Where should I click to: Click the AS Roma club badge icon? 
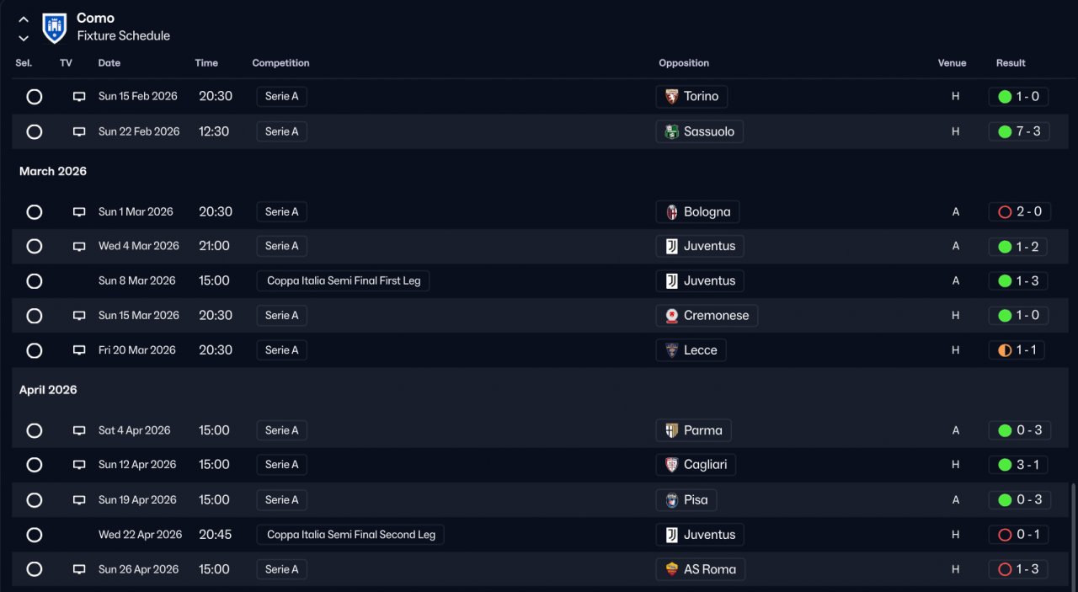point(671,569)
